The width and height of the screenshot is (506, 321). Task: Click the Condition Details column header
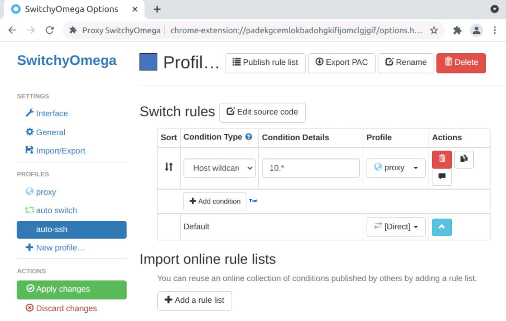[296, 137]
